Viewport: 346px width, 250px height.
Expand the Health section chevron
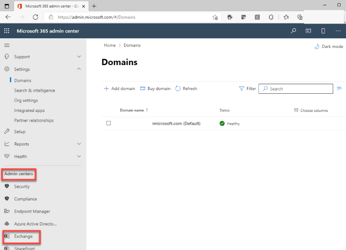[x=79, y=156]
